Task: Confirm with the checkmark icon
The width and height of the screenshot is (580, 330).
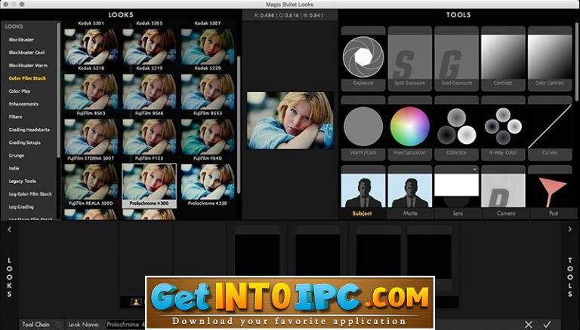Action: [x=547, y=325]
